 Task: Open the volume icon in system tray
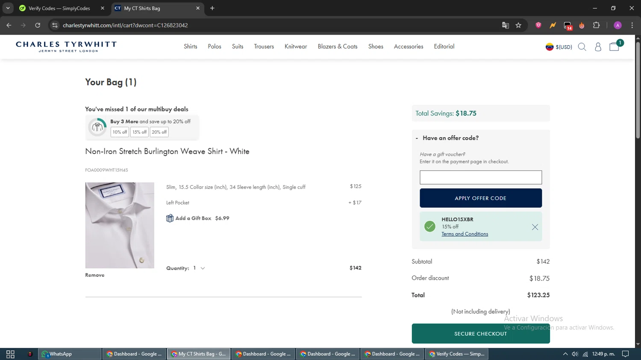tap(575, 354)
